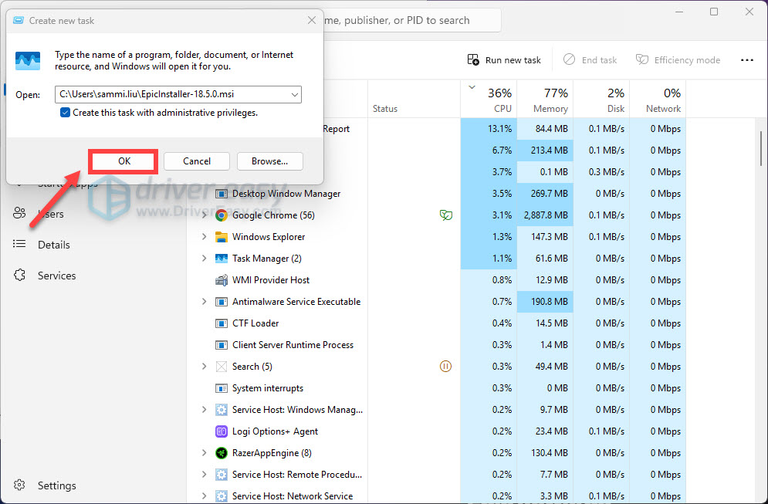Open the Services page in sidebar
Viewport: 768px width, 504px height.
point(57,276)
